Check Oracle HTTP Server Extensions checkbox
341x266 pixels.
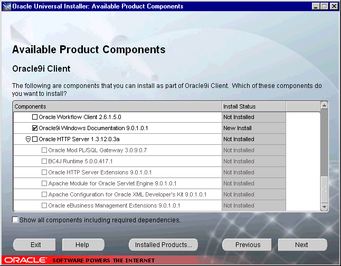pos(44,172)
